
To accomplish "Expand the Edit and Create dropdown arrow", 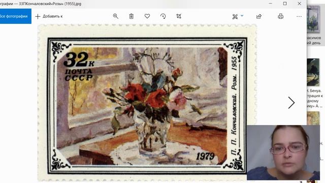I will pyautogui.click(x=242, y=16).
